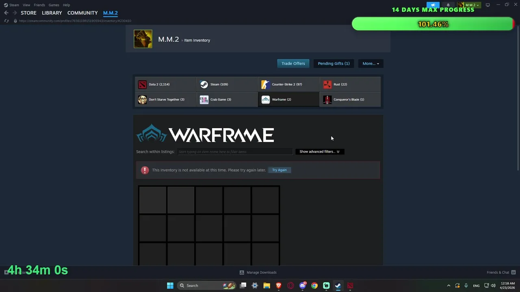This screenshot has height=292, width=520.
Task: Open the Dota 2 inventory tab
Action: 165,84
